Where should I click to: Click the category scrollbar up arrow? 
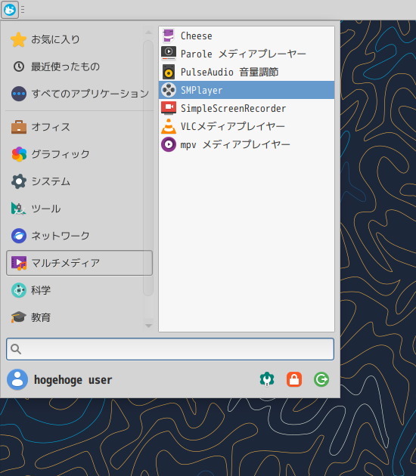pos(148,32)
